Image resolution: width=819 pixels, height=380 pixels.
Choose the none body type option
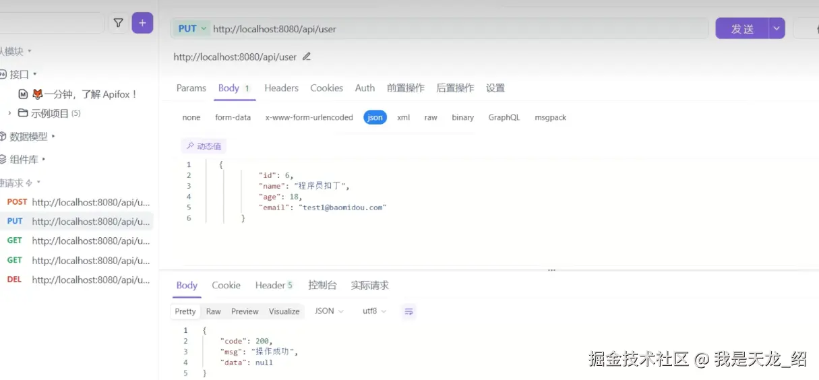191,117
